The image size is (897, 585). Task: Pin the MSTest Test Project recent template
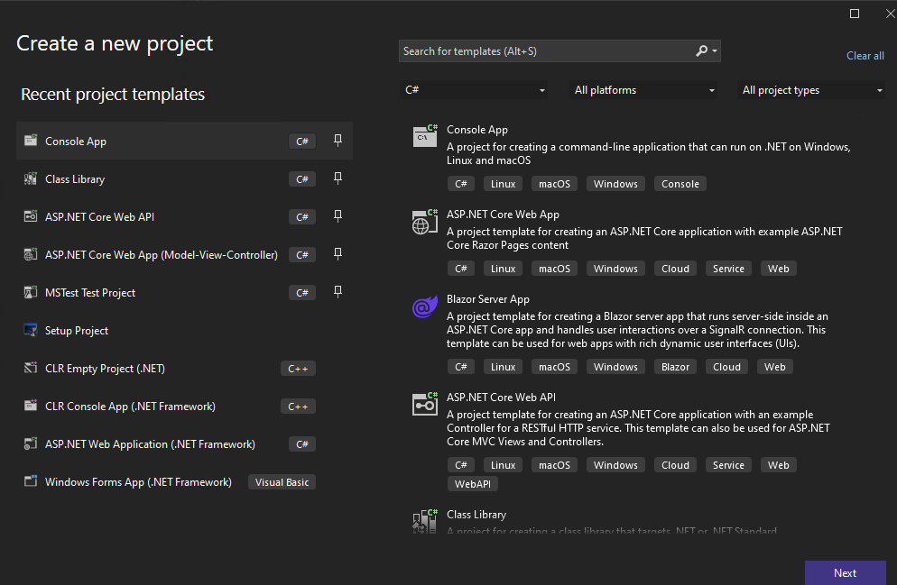[338, 292]
